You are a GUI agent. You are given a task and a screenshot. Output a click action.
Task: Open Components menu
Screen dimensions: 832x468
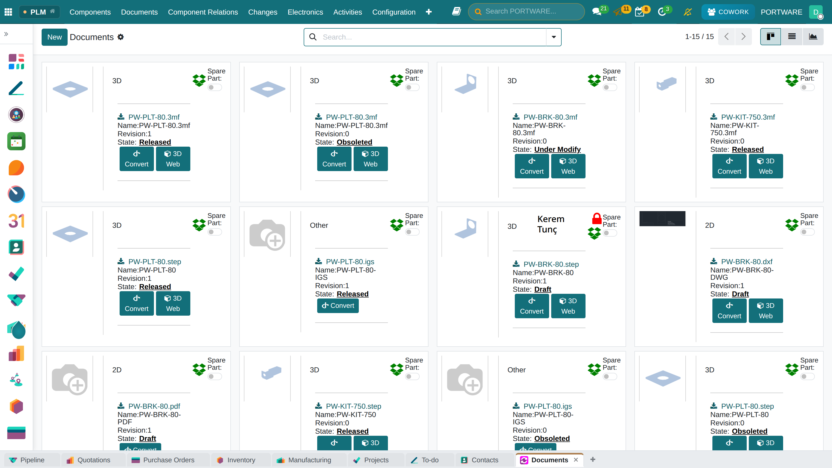[x=90, y=12]
